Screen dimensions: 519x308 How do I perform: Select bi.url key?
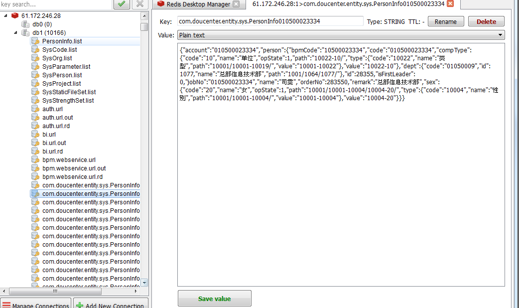49,135
